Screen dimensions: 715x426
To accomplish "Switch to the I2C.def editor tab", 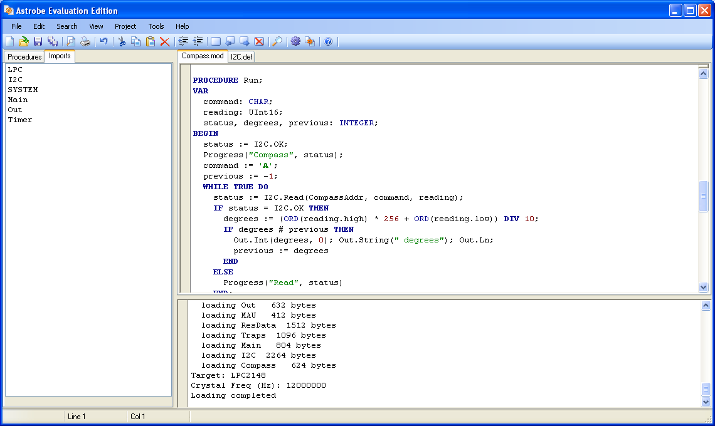I will pyautogui.click(x=241, y=57).
